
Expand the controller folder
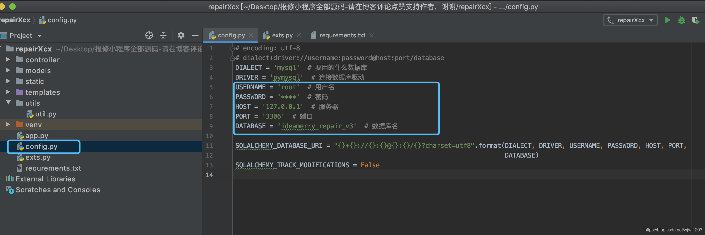pyautogui.click(x=8, y=60)
